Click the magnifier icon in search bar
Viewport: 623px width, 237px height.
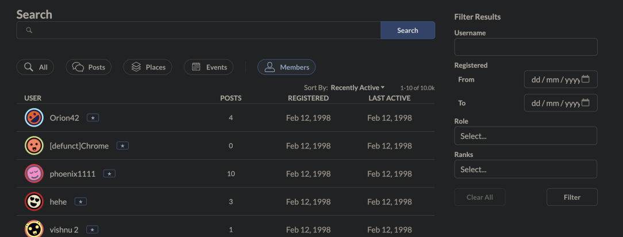[29, 30]
